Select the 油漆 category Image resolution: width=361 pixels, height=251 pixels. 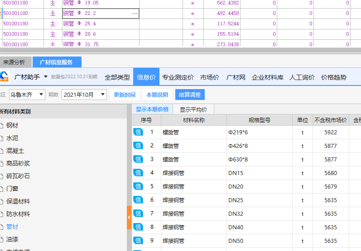tap(12, 239)
